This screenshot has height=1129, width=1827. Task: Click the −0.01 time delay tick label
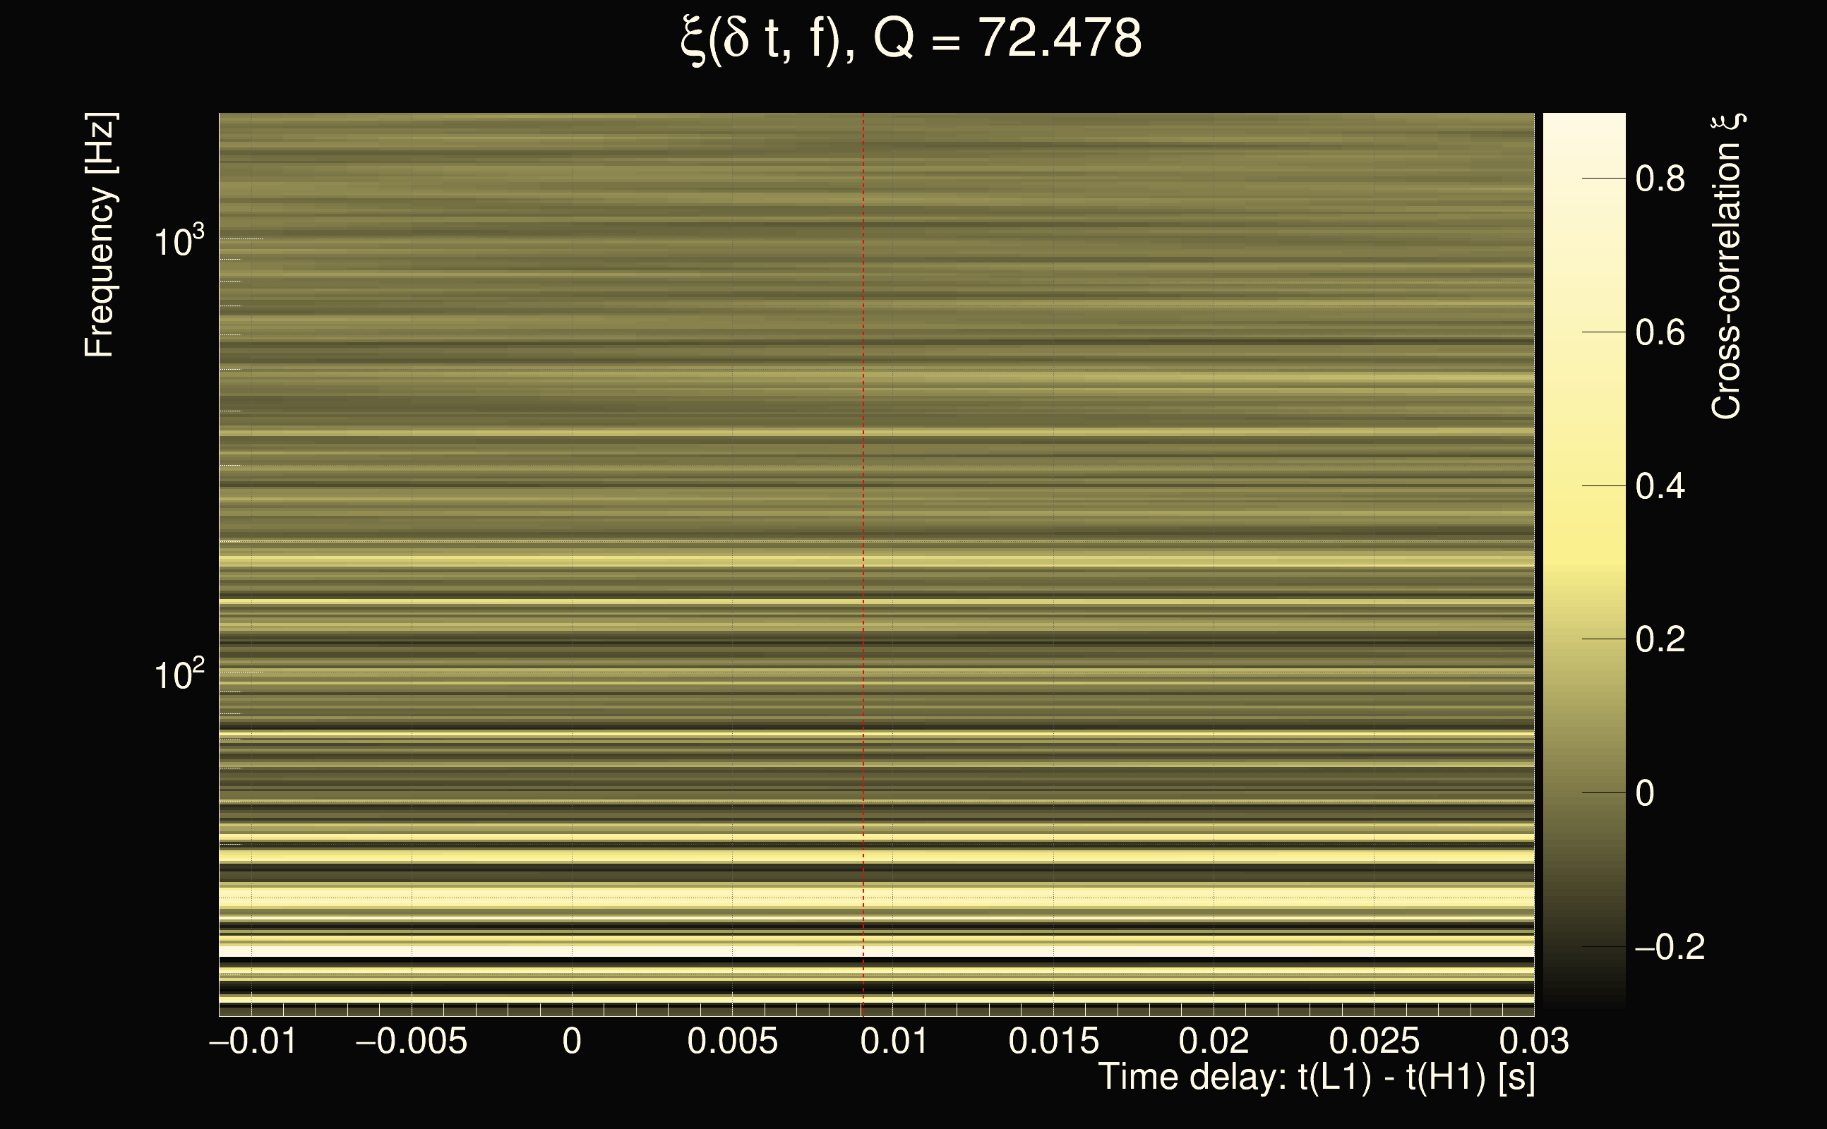(x=253, y=1041)
